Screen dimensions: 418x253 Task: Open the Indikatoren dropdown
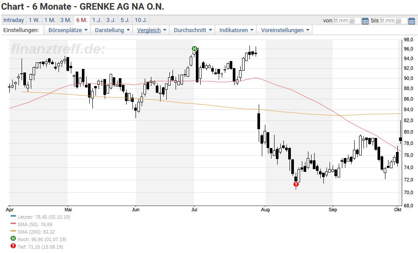click(236, 30)
